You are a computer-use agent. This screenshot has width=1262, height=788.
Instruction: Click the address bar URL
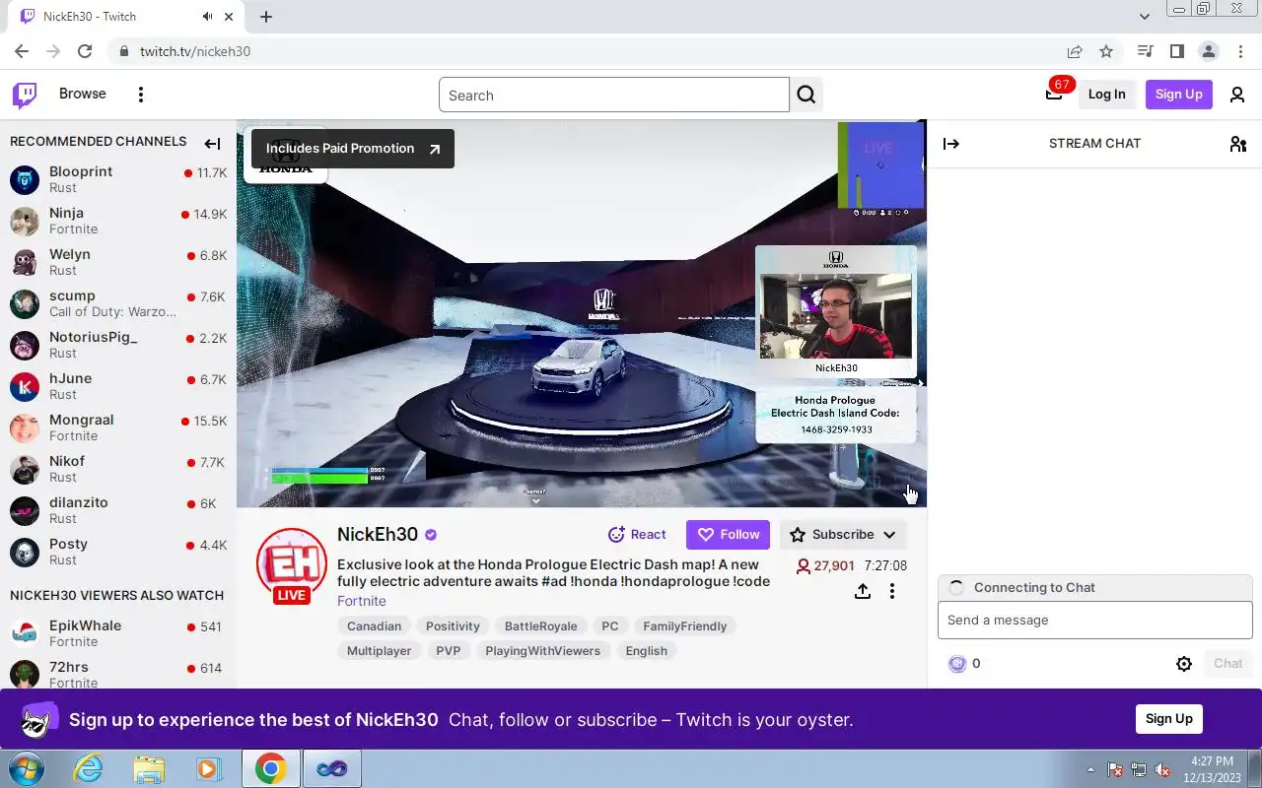pyautogui.click(x=195, y=51)
